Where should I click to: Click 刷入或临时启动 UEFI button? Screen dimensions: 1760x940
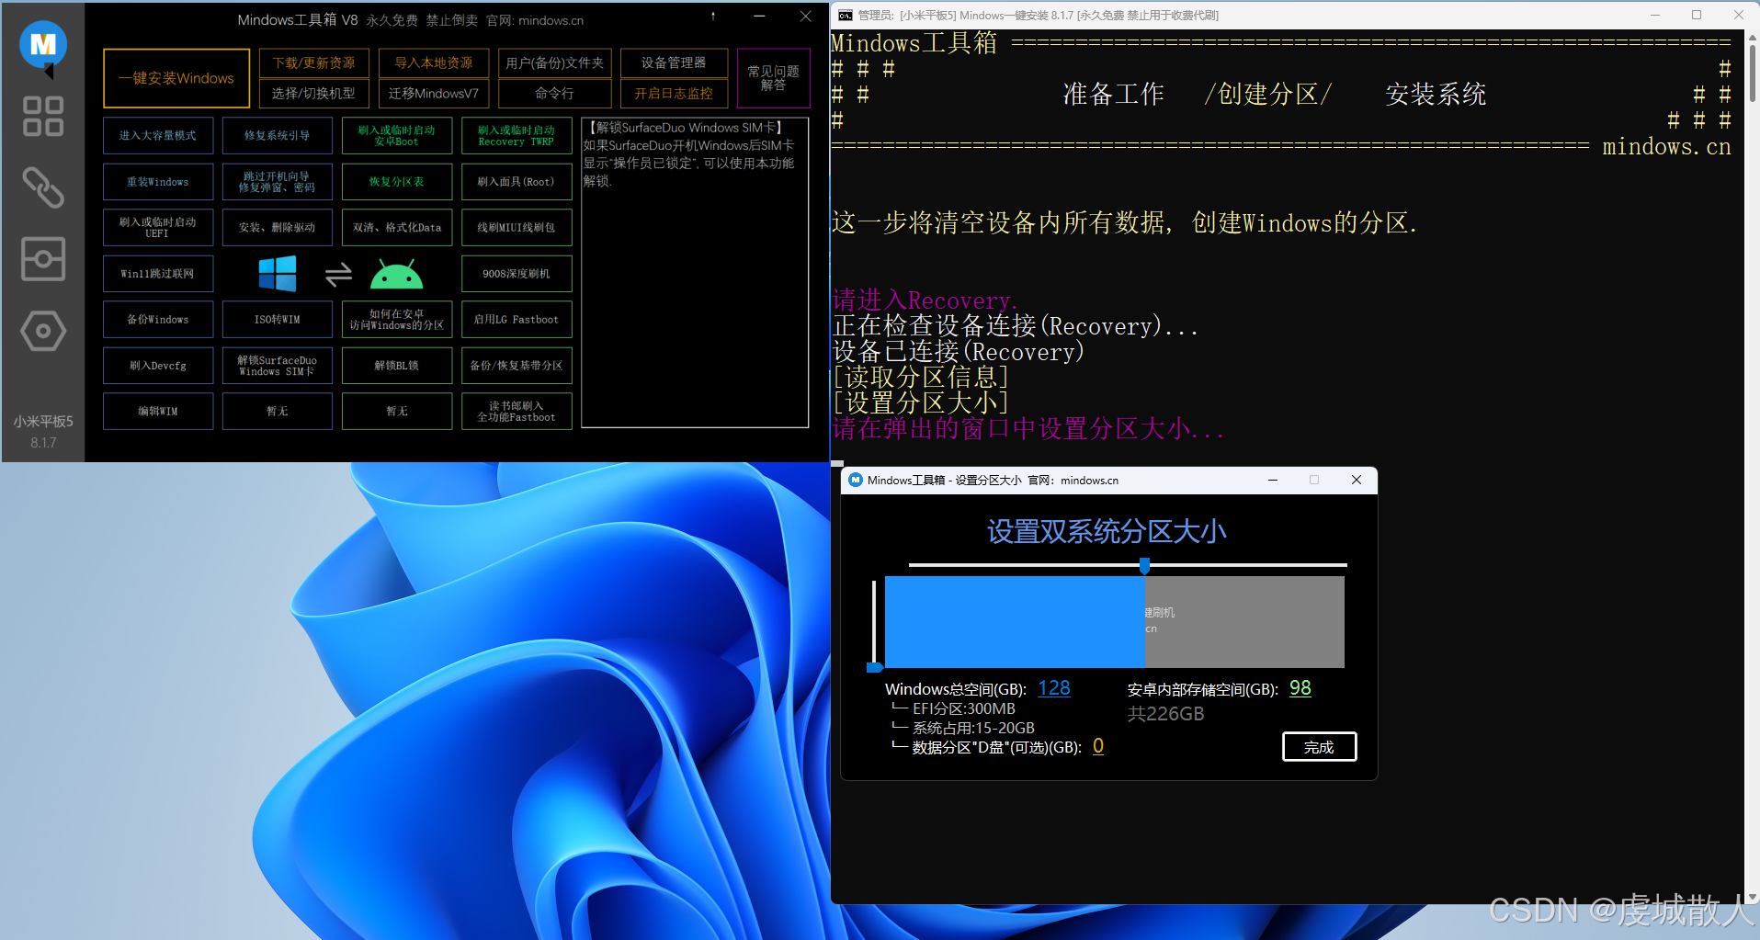pos(158,227)
